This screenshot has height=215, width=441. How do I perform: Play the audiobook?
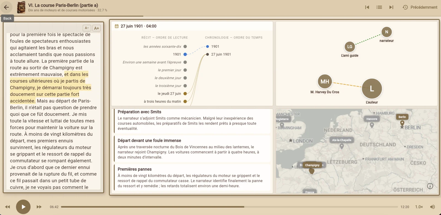click(x=23, y=207)
